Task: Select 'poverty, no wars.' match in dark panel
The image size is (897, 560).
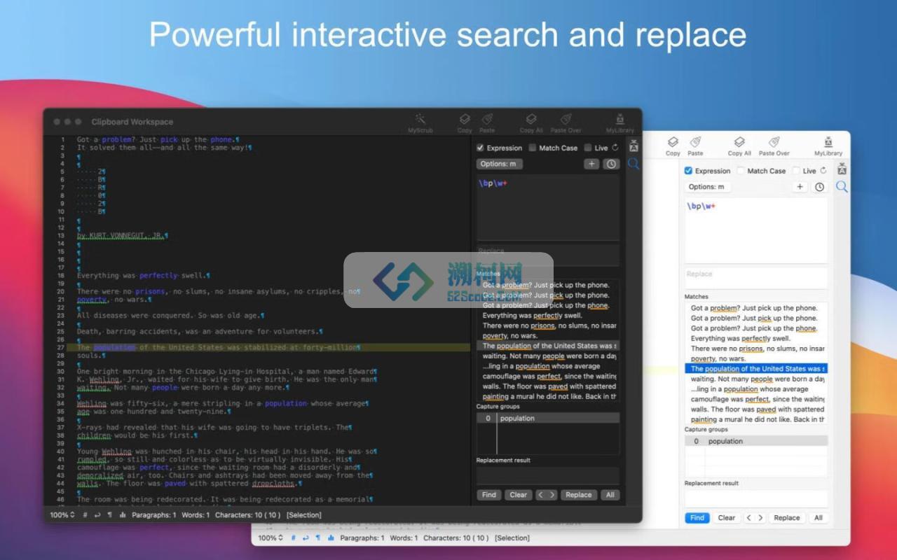Action: (x=548, y=336)
